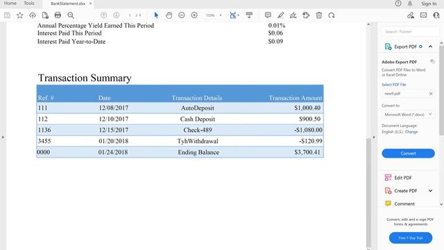Click the Save file icon
Image resolution: width=444 pixels, height=250 pixels.
click(x=8, y=15)
